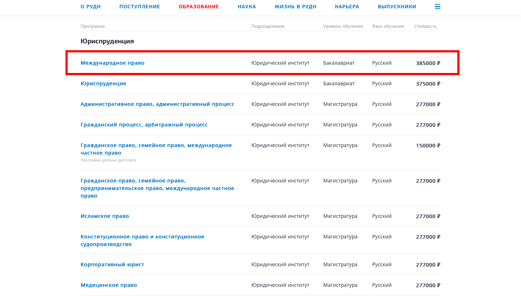The width and height of the screenshot is (521, 302).
Task: Open the program including предпринимательское право
Action: click(157, 188)
